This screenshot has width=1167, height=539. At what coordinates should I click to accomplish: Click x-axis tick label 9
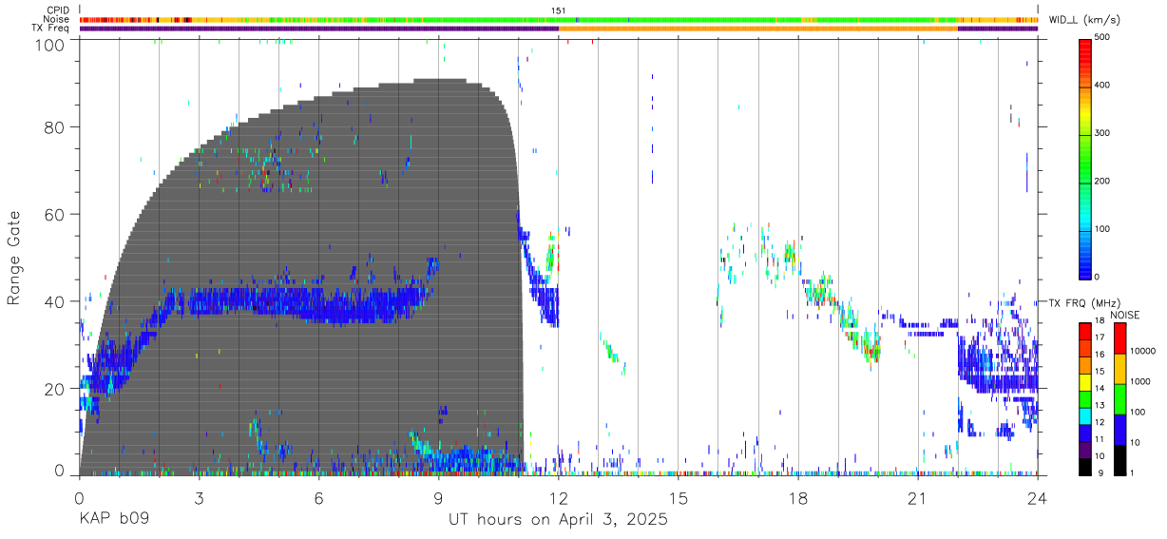pos(439,498)
